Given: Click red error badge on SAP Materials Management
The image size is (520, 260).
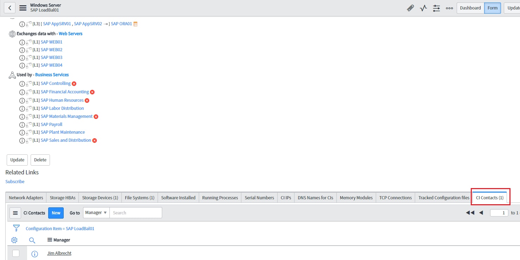Looking at the screenshot, I should click(96, 116).
